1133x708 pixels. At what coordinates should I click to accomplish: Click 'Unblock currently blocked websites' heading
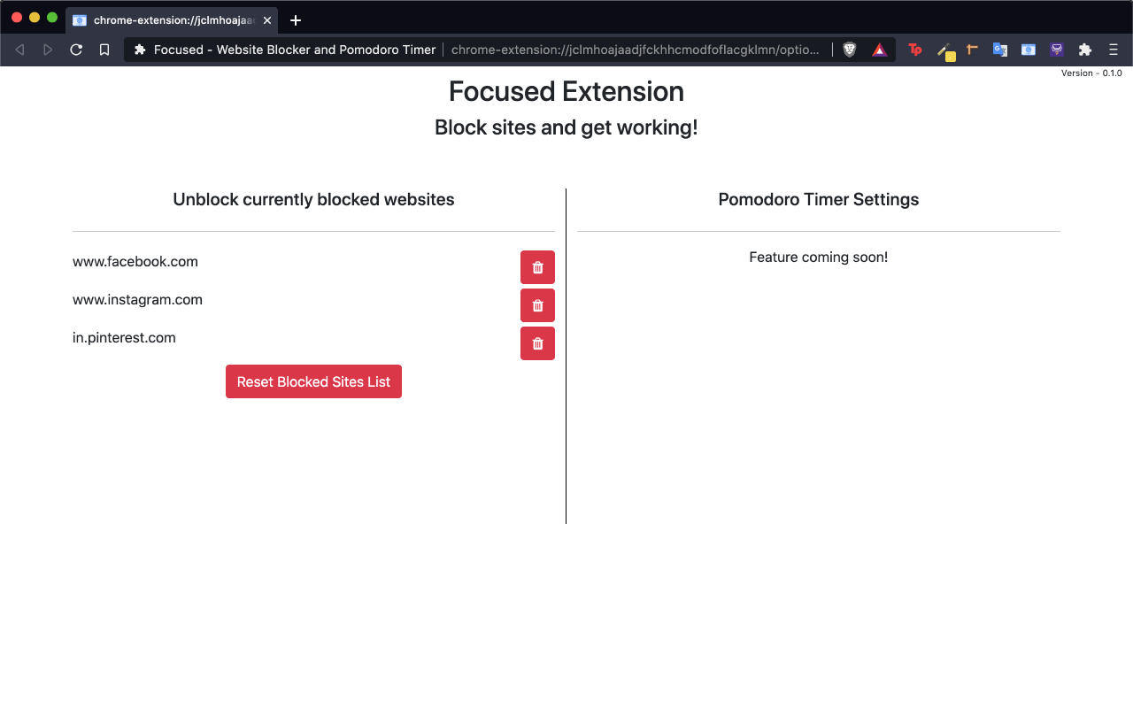click(313, 200)
